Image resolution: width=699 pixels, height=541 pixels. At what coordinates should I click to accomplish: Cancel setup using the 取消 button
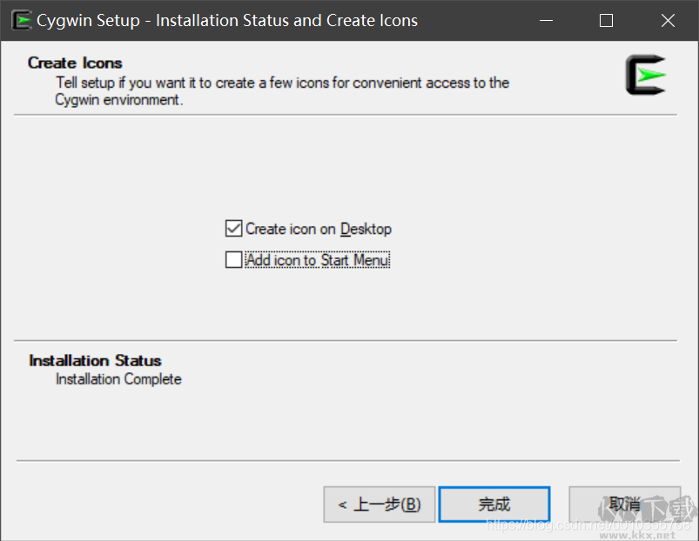624,504
